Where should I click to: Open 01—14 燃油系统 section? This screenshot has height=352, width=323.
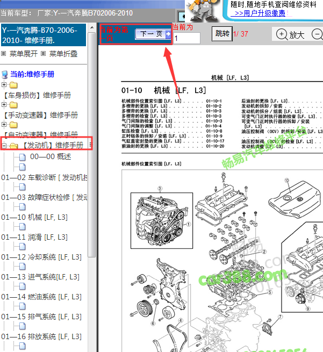41,297
